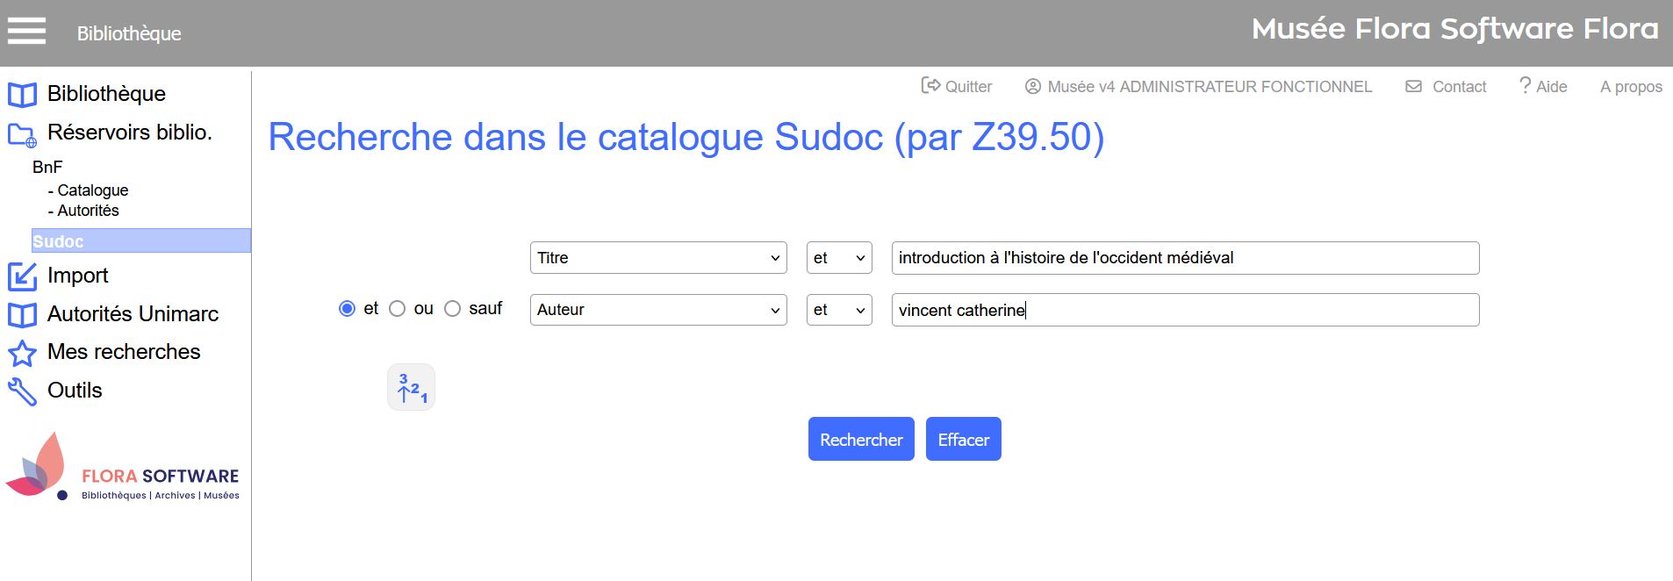
Task: Click the Autorités Unimarc book icon
Action: (x=22, y=314)
